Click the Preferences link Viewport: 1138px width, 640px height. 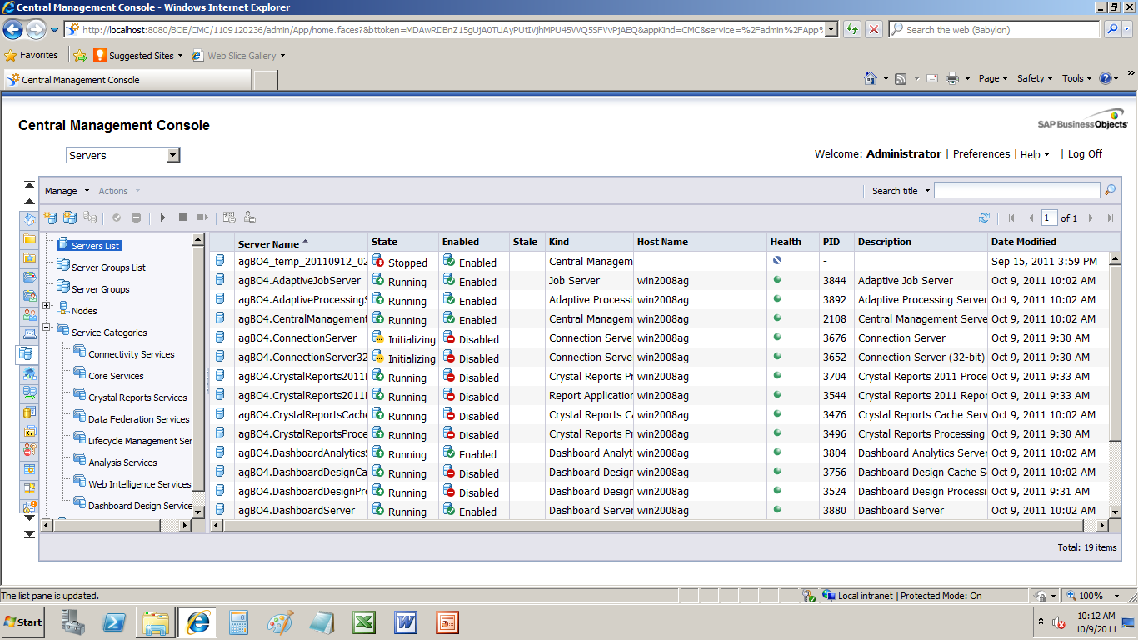(x=981, y=154)
